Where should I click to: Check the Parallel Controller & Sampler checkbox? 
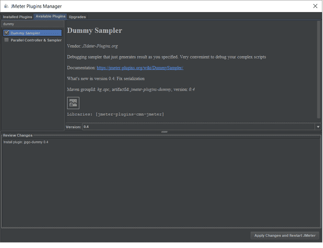7,40
